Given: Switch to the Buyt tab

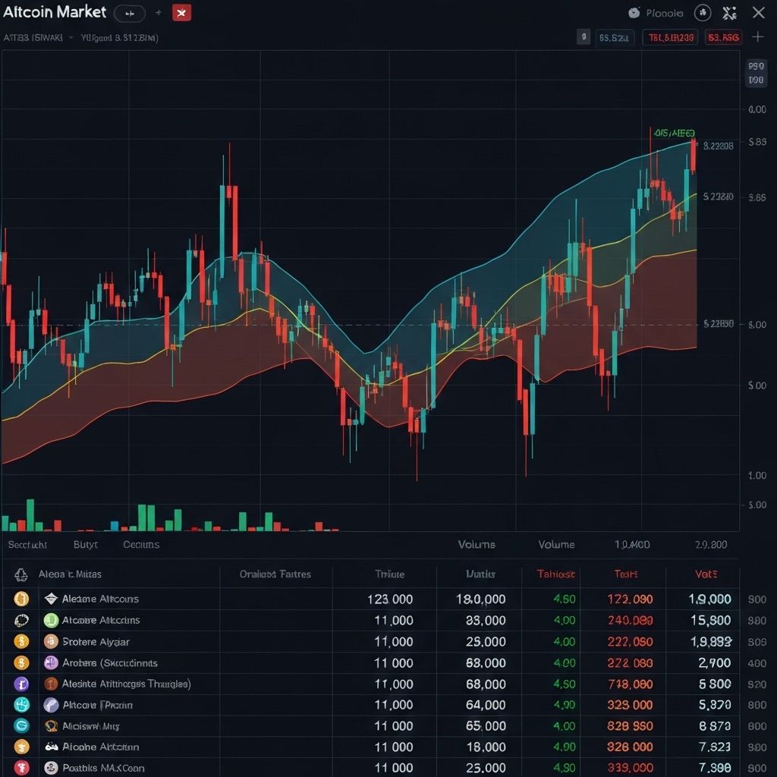Looking at the screenshot, I should tap(85, 545).
